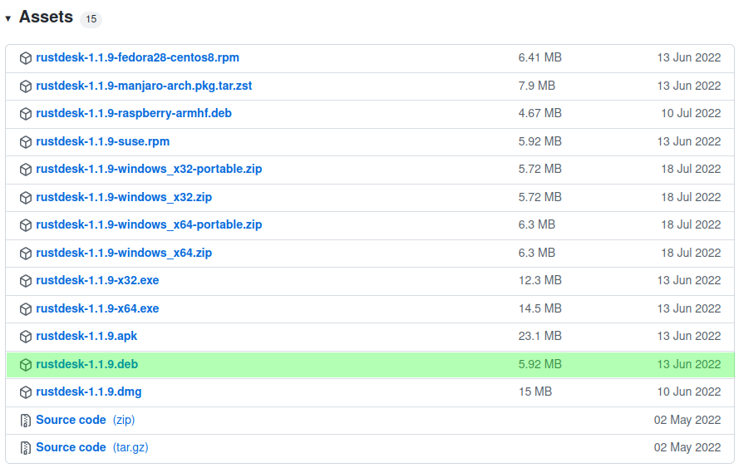Download rustdesk-1.1.9-windows_x64-portable.zip

(x=149, y=225)
